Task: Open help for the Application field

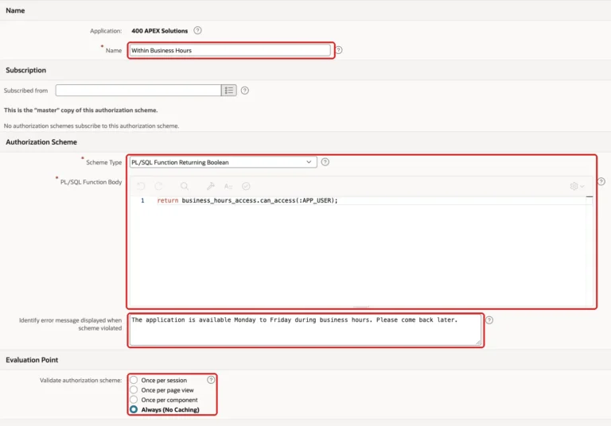Action: coord(197,30)
